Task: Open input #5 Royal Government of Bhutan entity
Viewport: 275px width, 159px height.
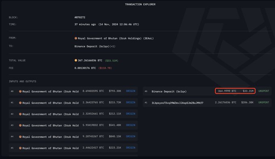Action: click(51, 148)
